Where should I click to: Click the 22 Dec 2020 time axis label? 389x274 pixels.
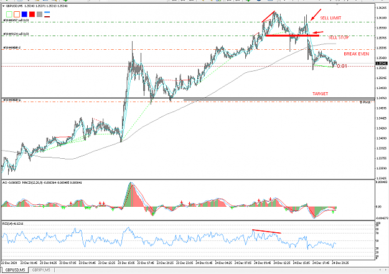(9, 263)
